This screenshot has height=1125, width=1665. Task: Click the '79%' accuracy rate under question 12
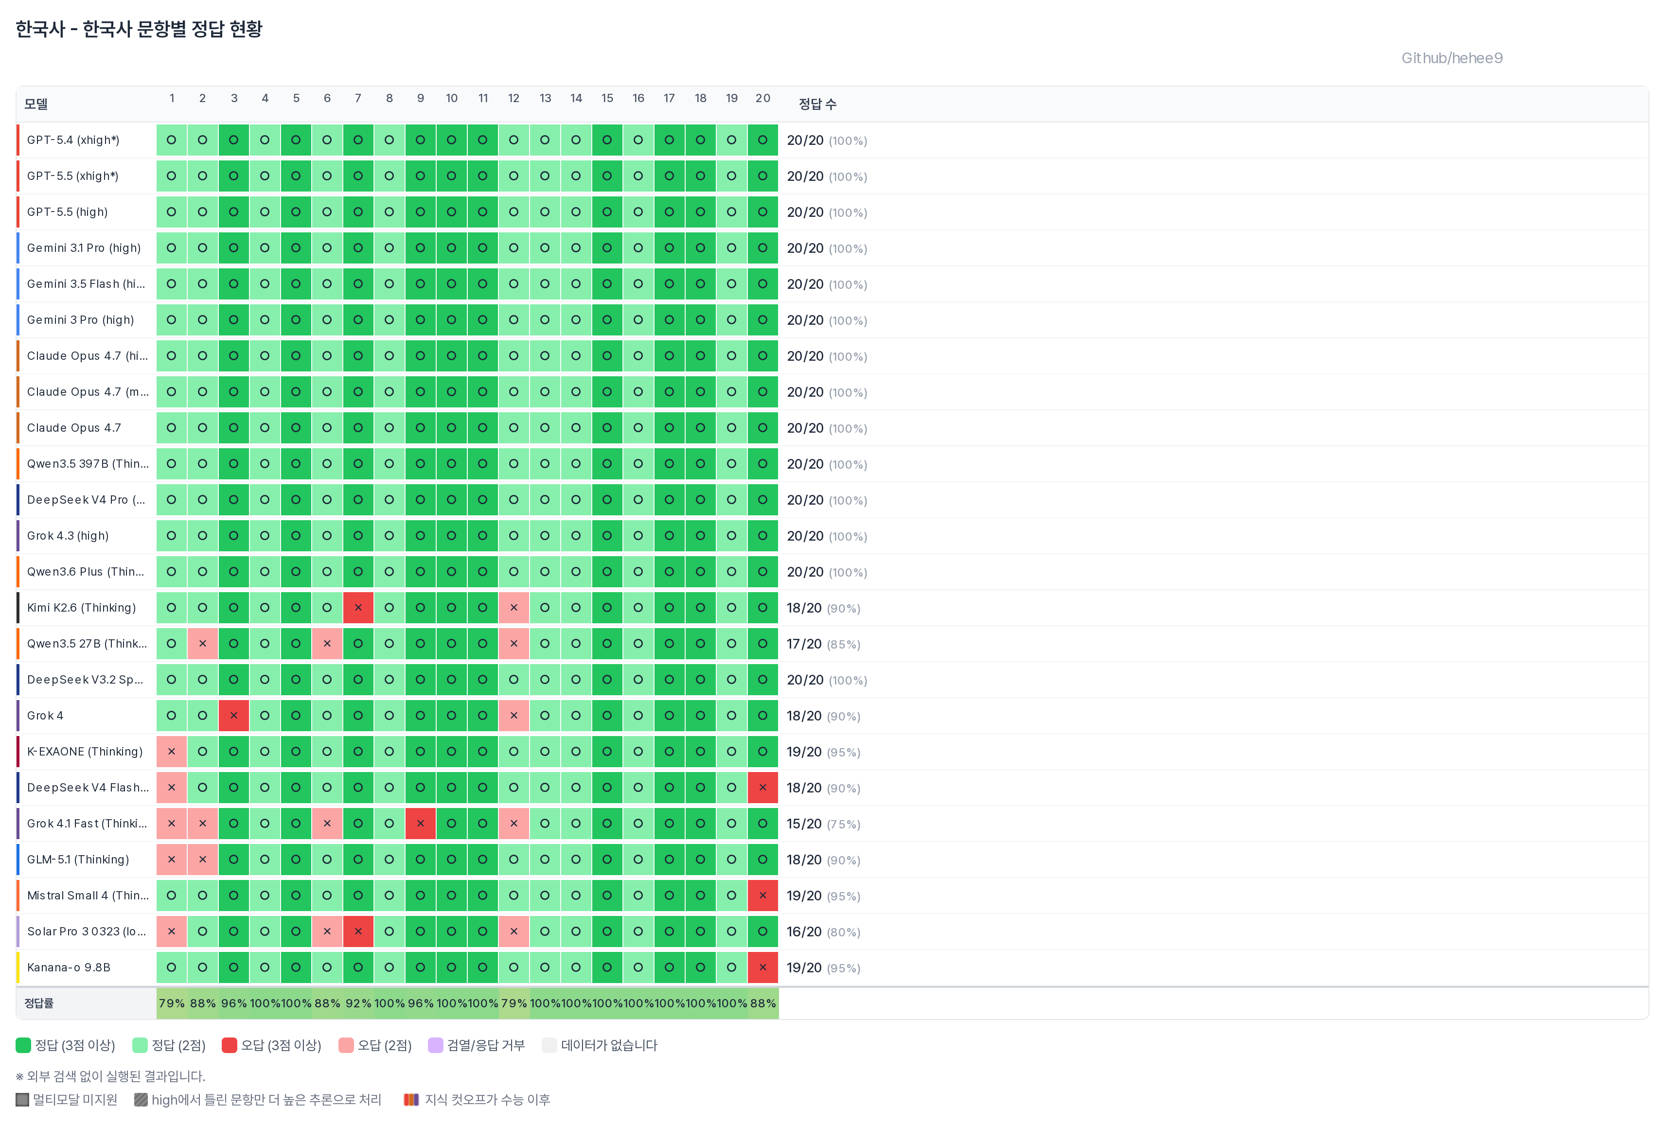click(514, 1003)
